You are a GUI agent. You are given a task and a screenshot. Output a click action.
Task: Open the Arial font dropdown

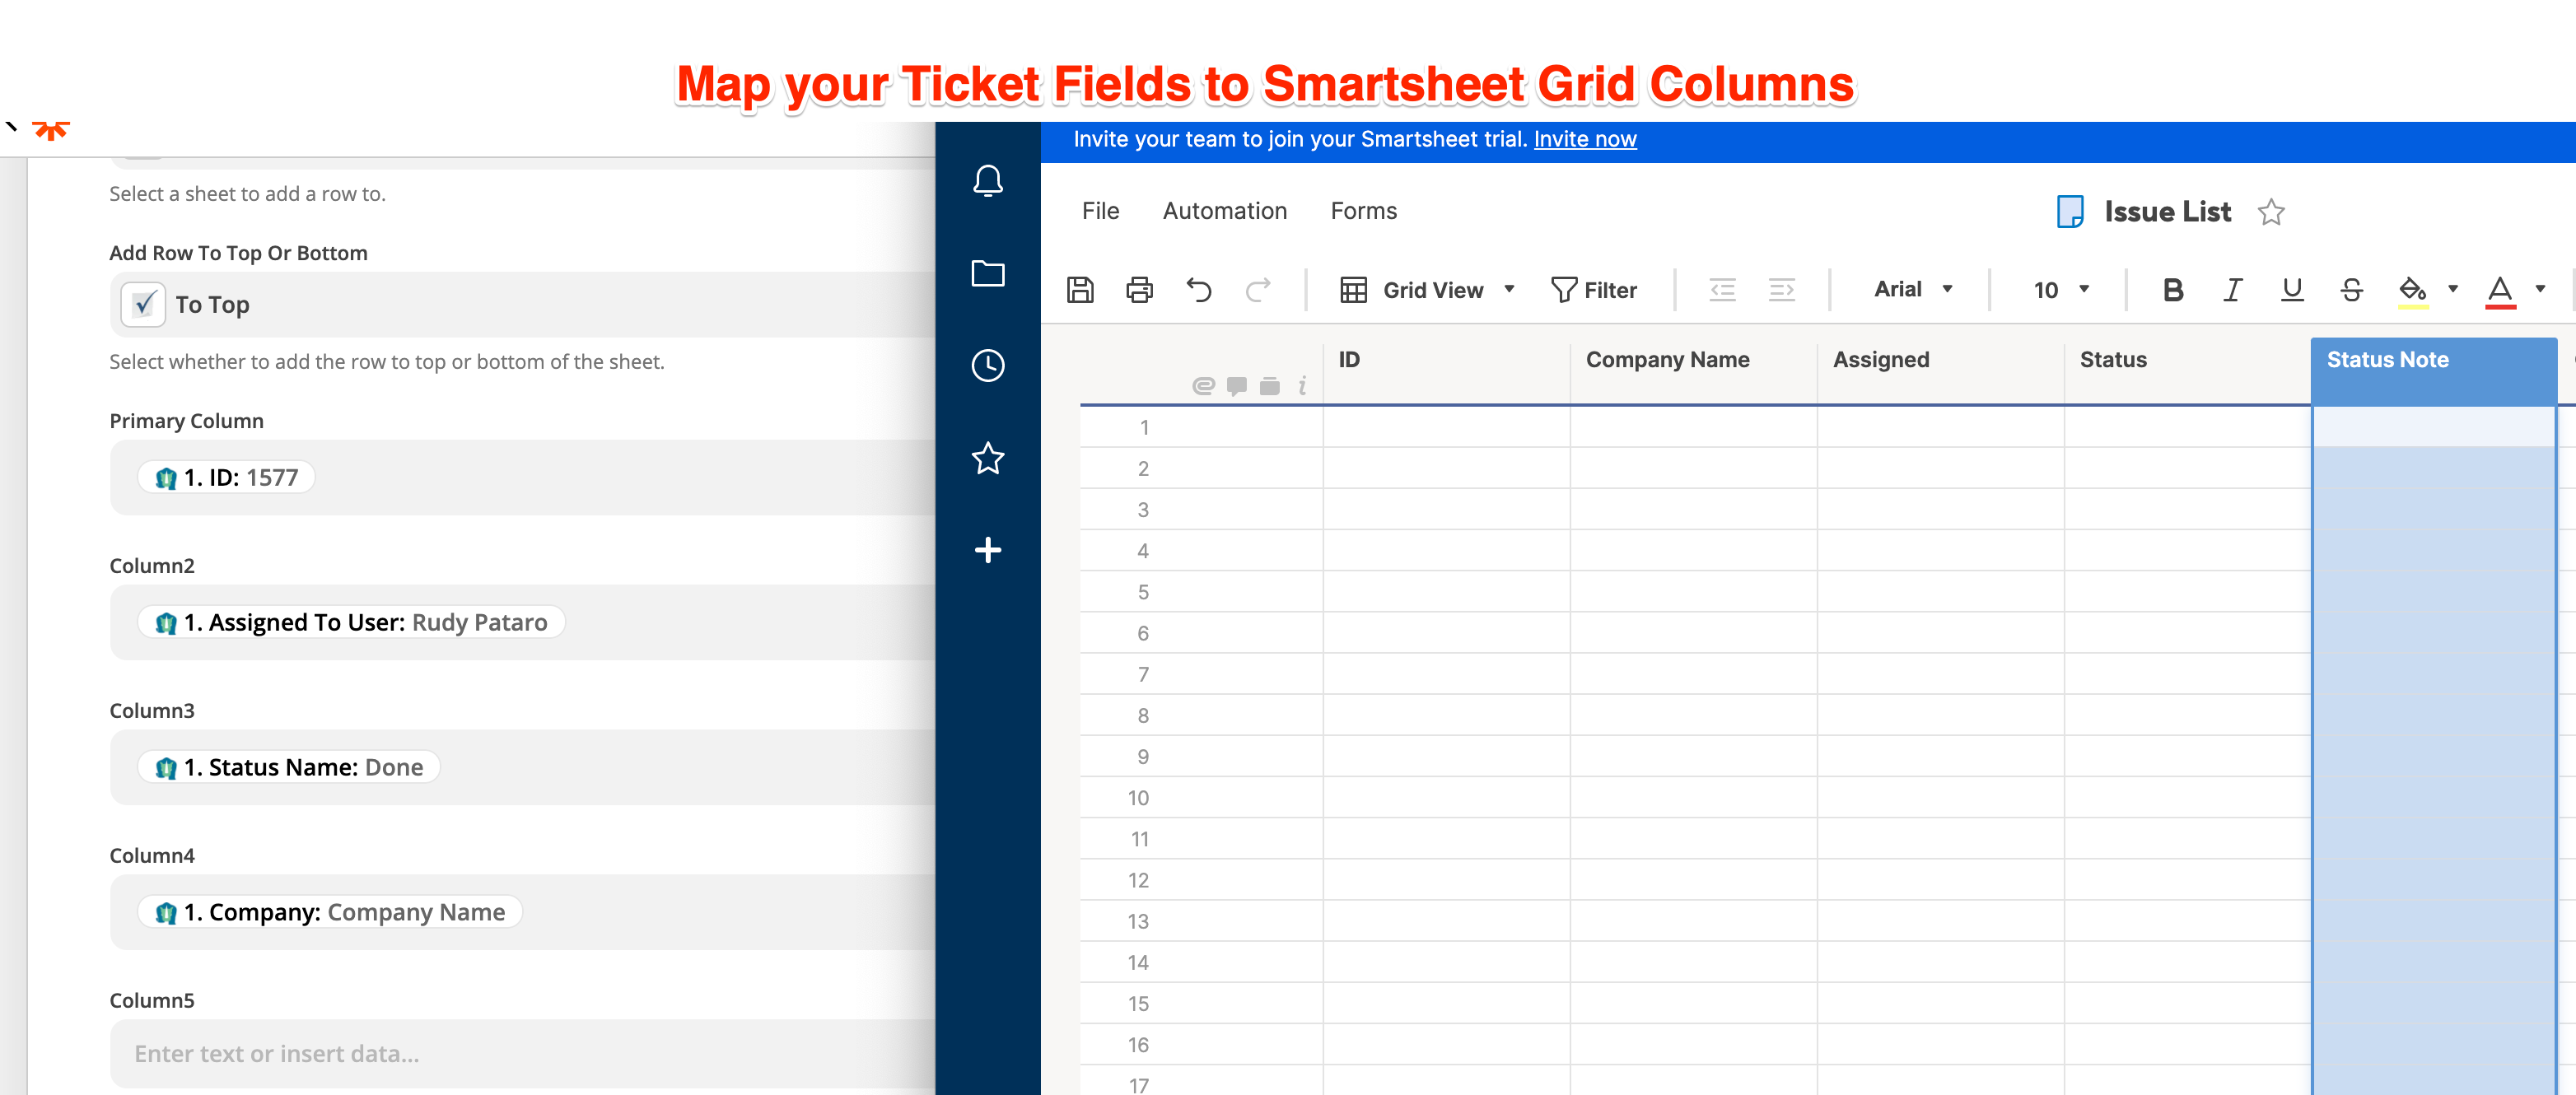(x=1913, y=289)
